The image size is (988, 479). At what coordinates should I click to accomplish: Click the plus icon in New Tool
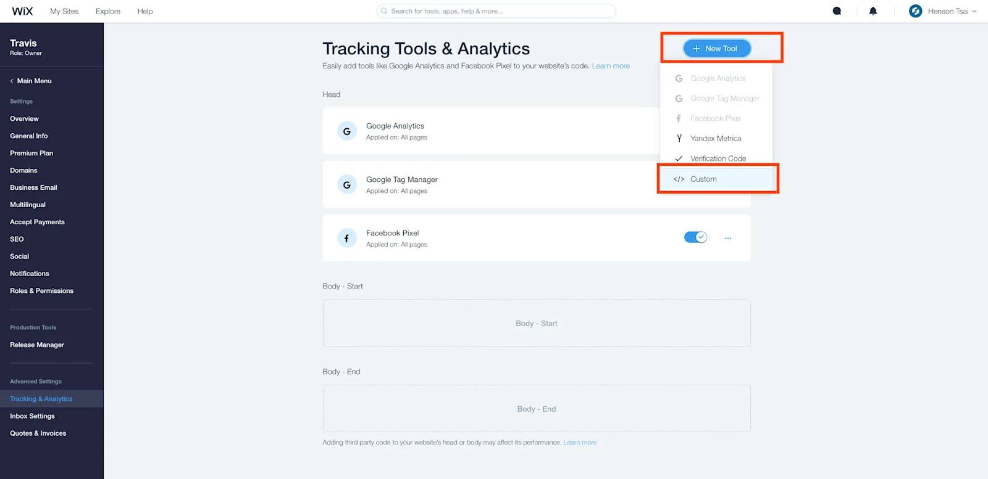click(697, 49)
